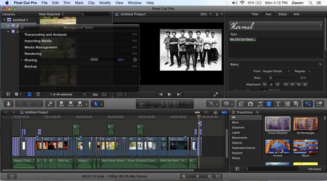
Task: Show the Effects browser
Action: (x=241, y=104)
